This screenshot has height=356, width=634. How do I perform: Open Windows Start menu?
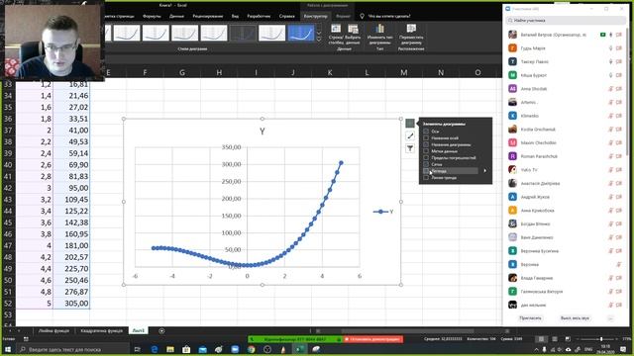point(8,349)
